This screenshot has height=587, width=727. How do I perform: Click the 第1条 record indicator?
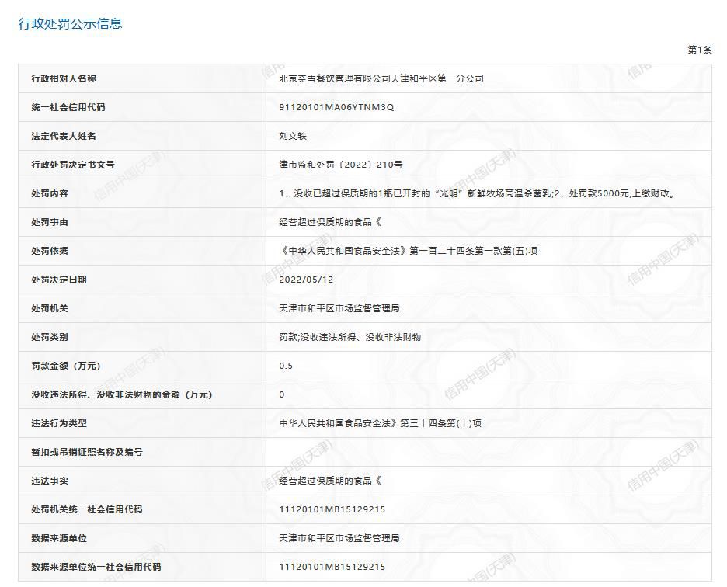pyautogui.click(x=700, y=50)
